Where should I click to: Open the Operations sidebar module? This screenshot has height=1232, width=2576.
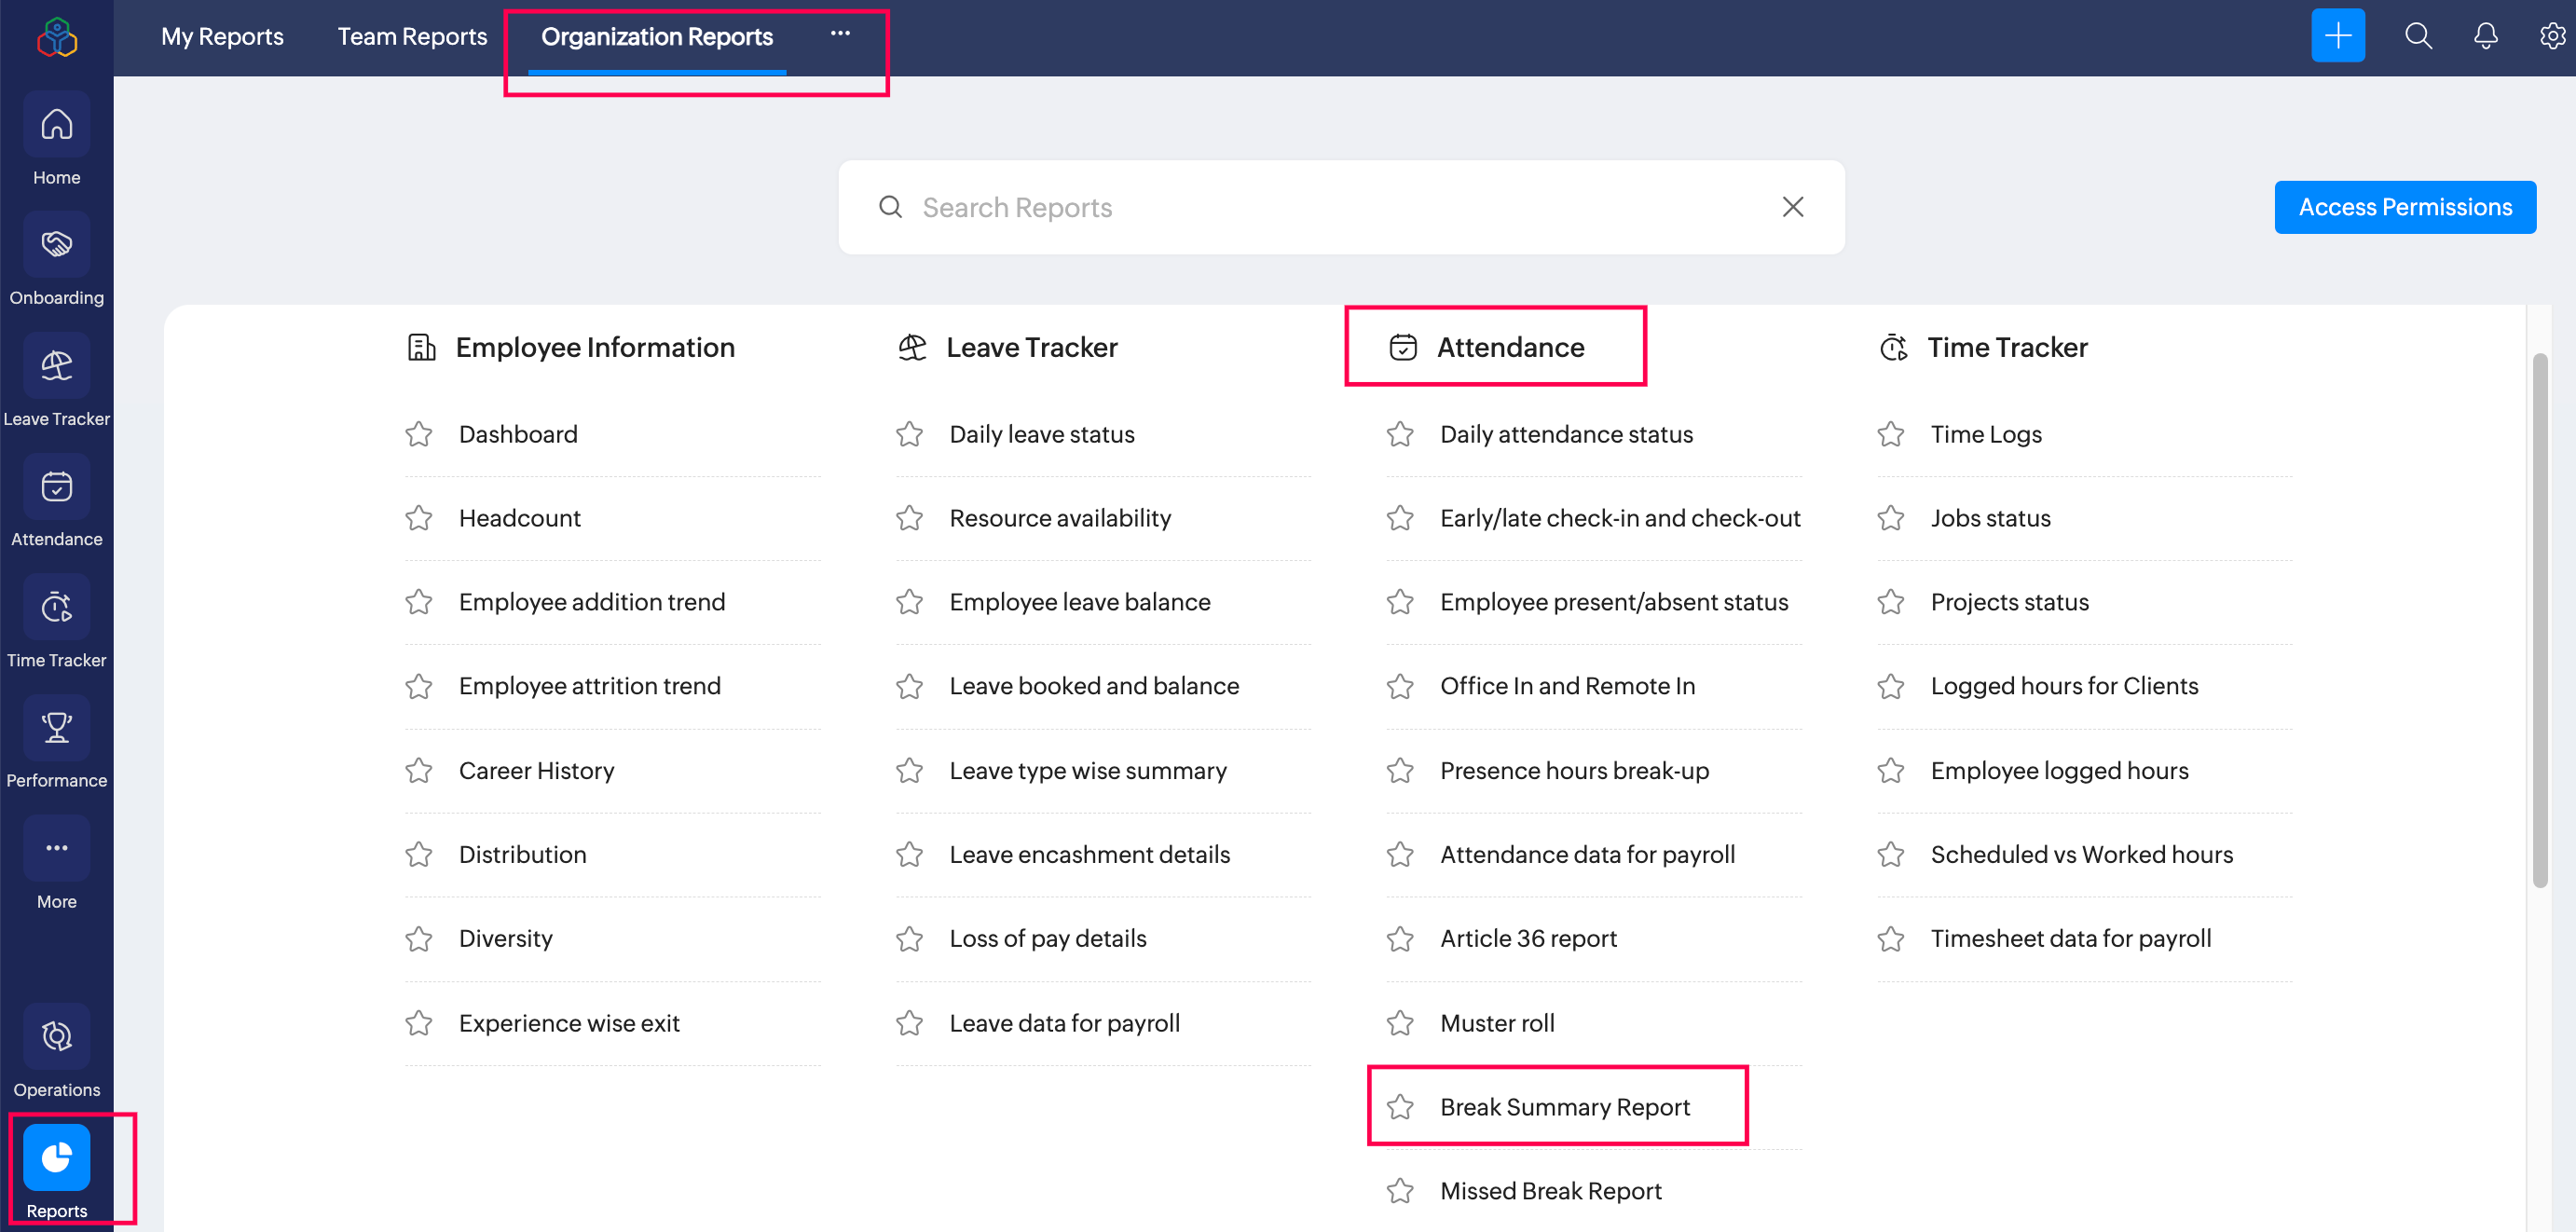pos(57,1037)
